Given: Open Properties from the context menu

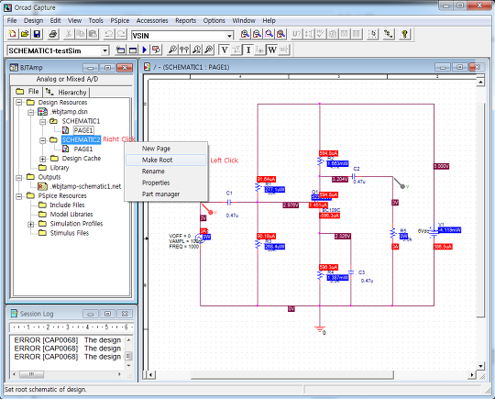Looking at the screenshot, I should (166, 183).
